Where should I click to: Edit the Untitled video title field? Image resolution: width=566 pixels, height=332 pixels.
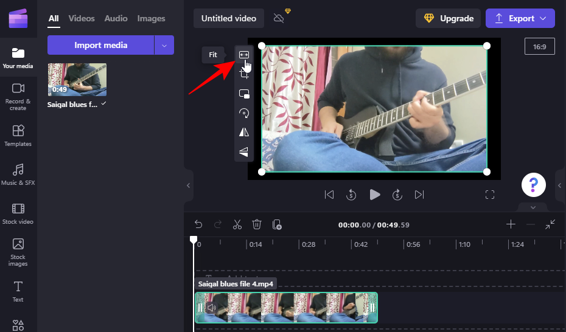click(228, 18)
